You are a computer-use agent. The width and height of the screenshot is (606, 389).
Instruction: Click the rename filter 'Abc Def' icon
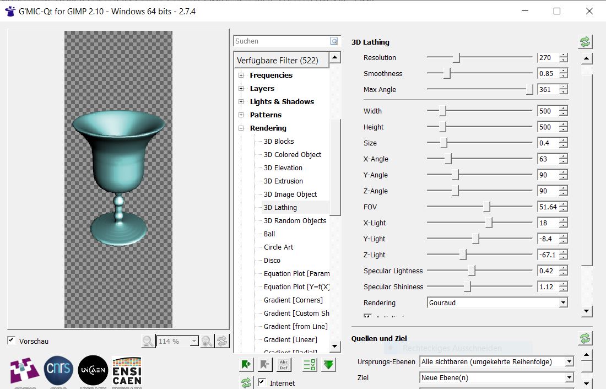(x=284, y=365)
